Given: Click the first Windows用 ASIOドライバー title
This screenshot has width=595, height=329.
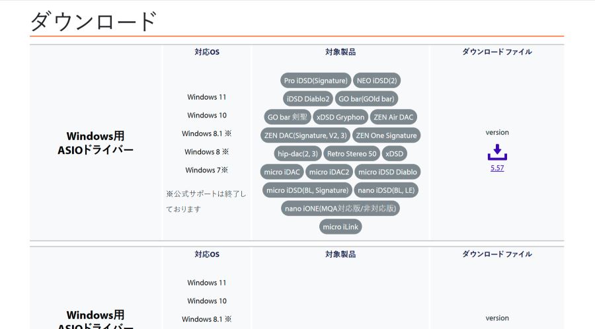Looking at the screenshot, I should pos(96,143).
